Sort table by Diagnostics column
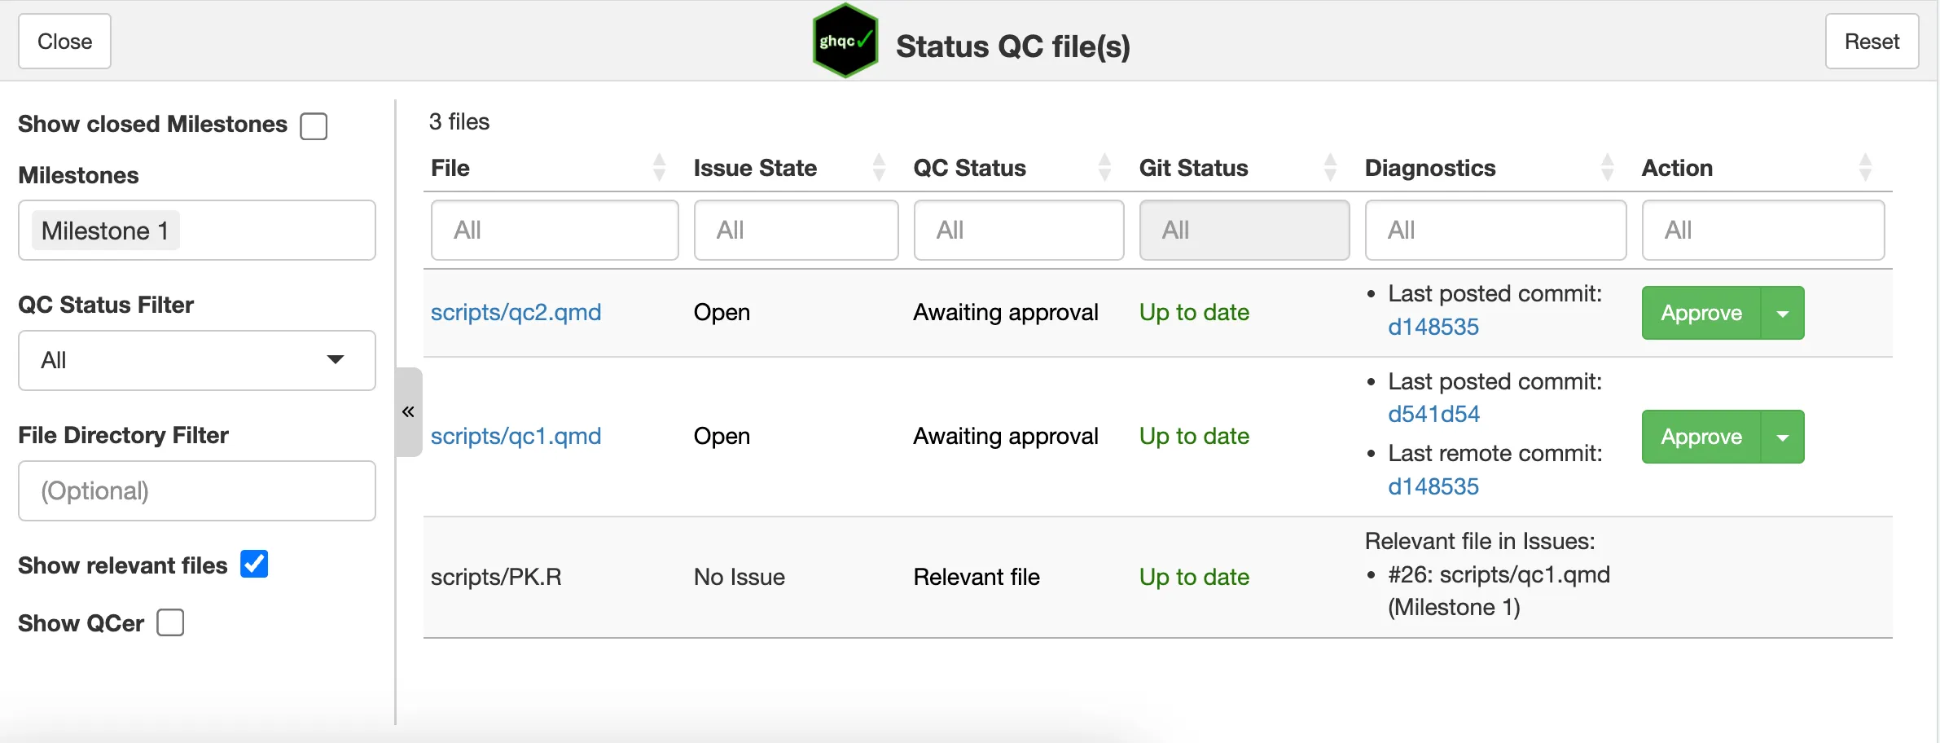Viewport: 1940px width, 743px height. (x=1607, y=168)
